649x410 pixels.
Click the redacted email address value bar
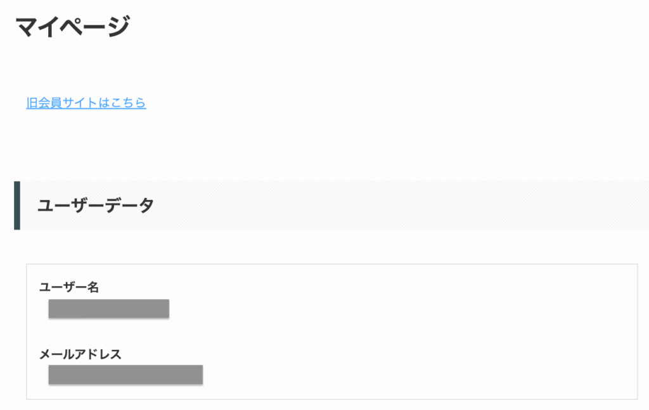pos(125,375)
